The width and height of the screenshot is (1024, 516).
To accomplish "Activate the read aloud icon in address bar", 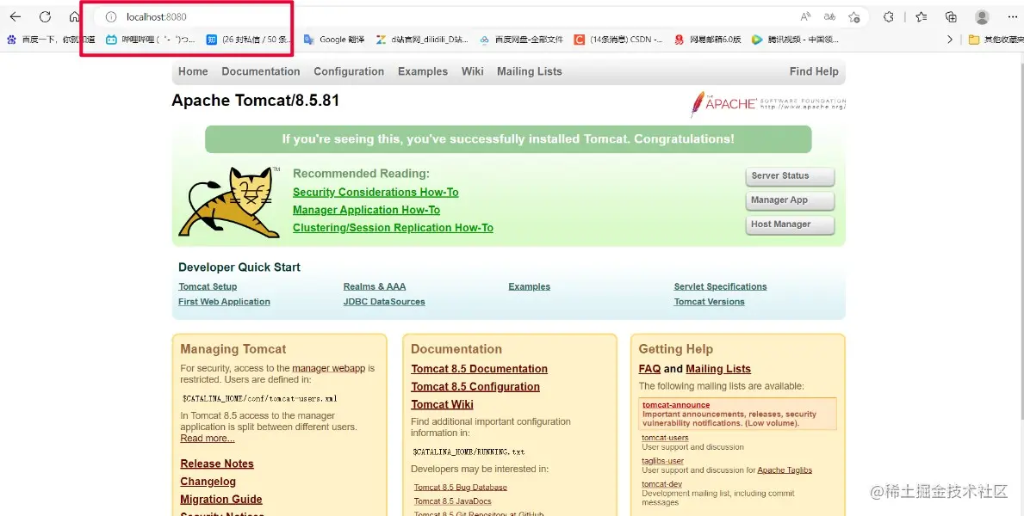I will (x=805, y=17).
